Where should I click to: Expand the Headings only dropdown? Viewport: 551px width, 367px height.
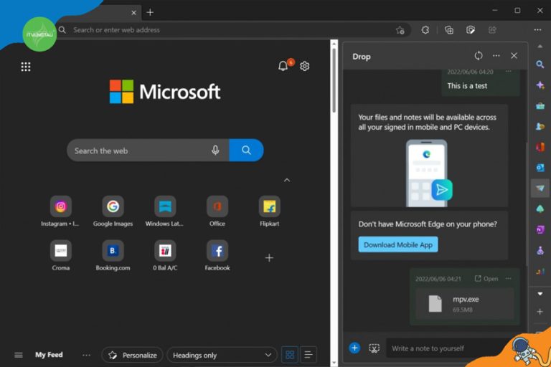pos(222,355)
